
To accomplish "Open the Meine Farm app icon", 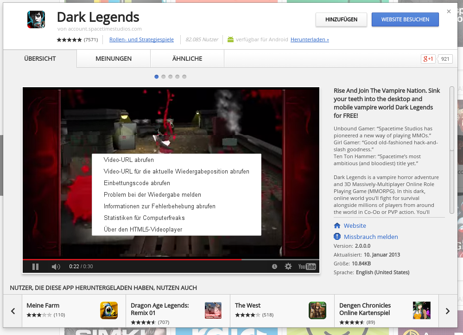I will [x=109, y=310].
